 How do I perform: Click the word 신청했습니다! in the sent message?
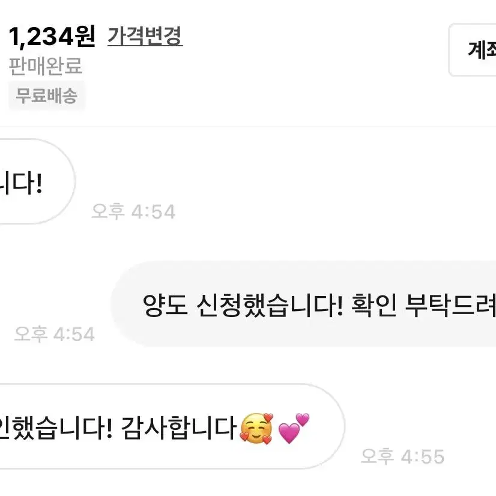tap(270, 305)
